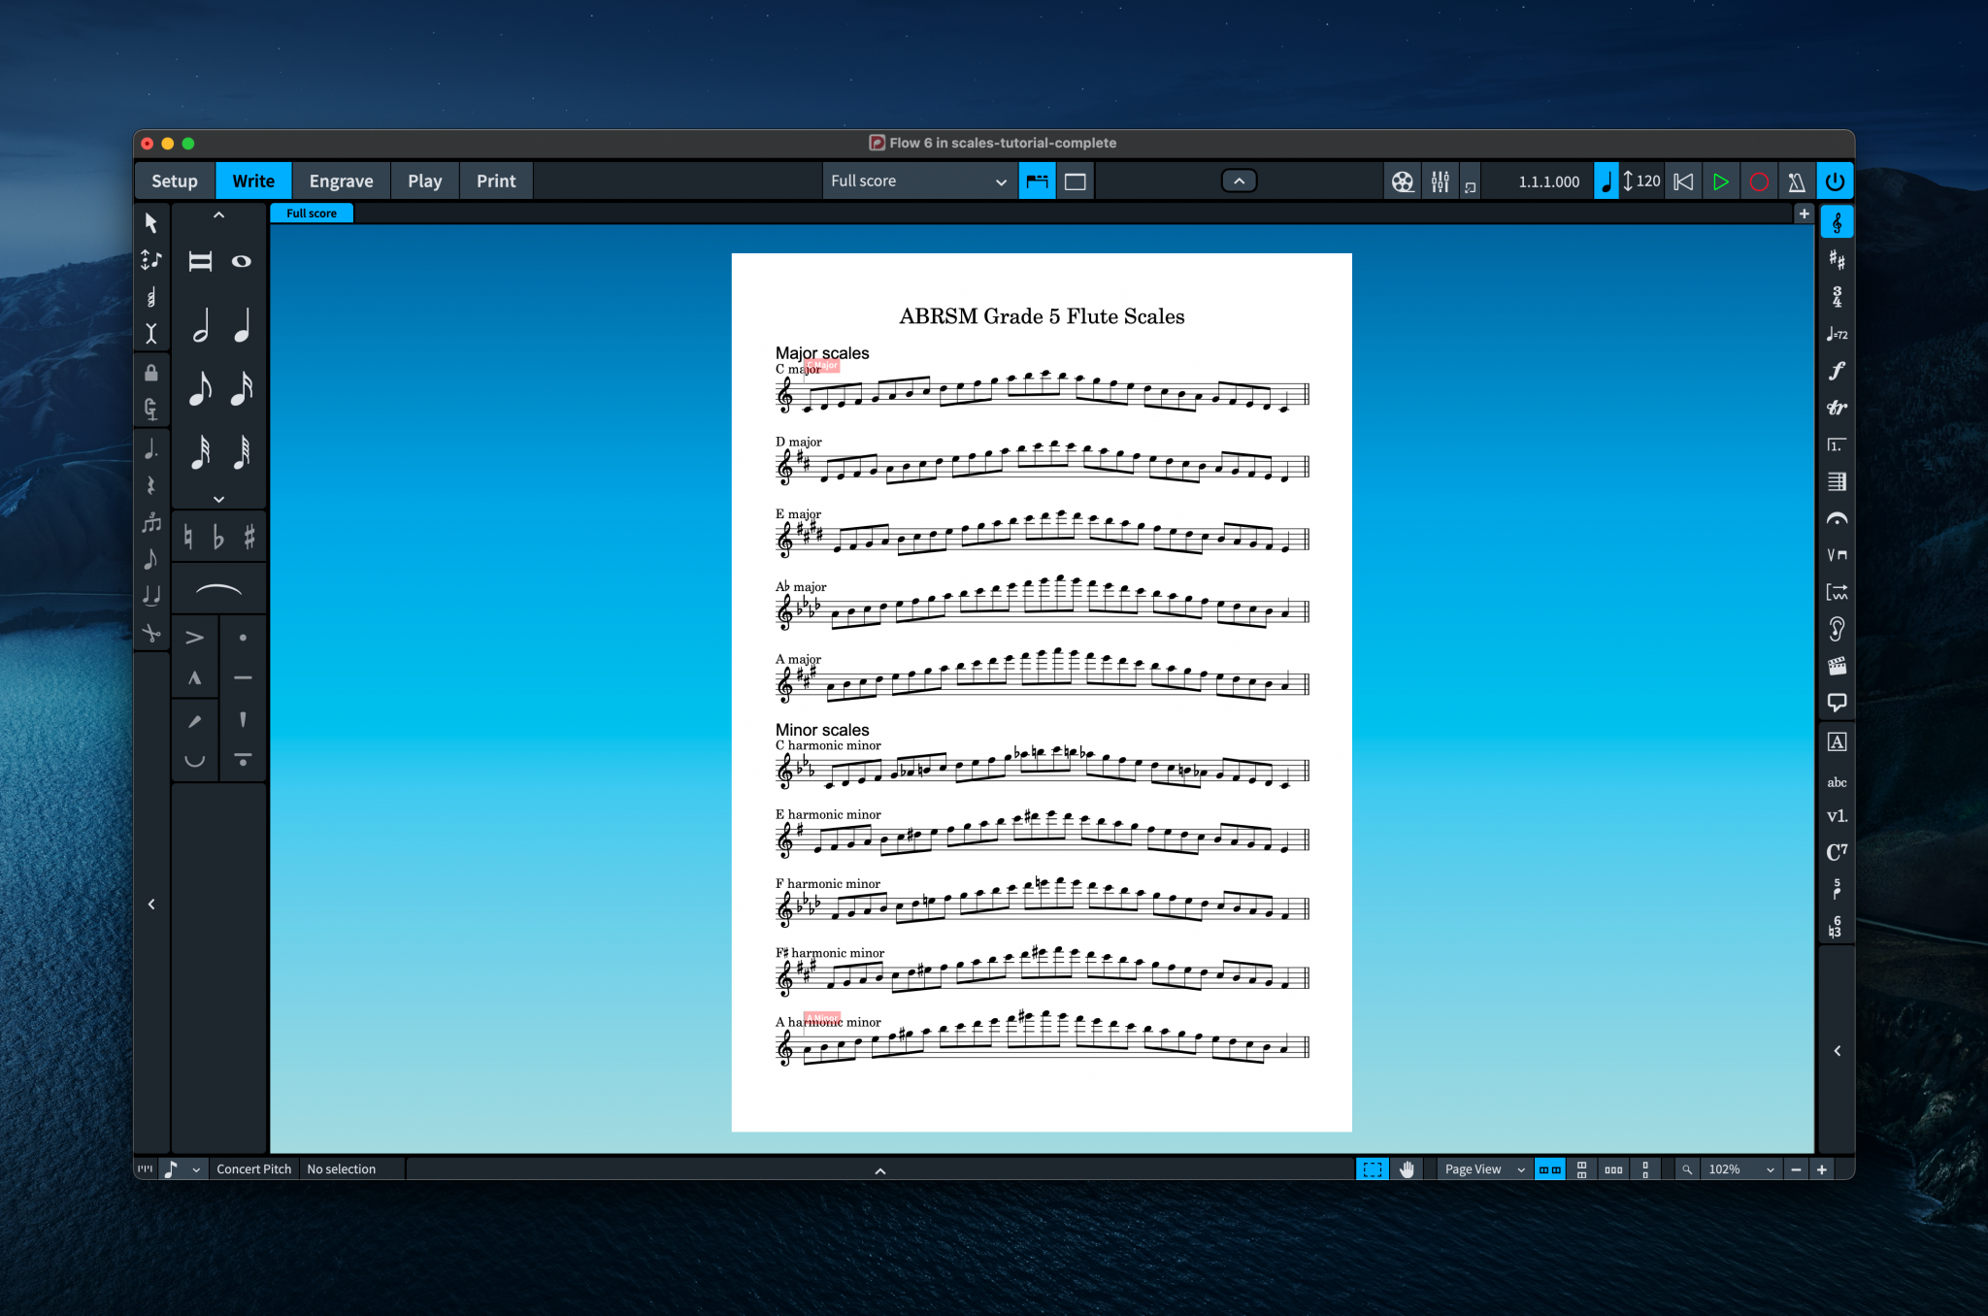Toggle Force Duration clamp icon
This screenshot has width=1988, height=1316.
(151, 410)
